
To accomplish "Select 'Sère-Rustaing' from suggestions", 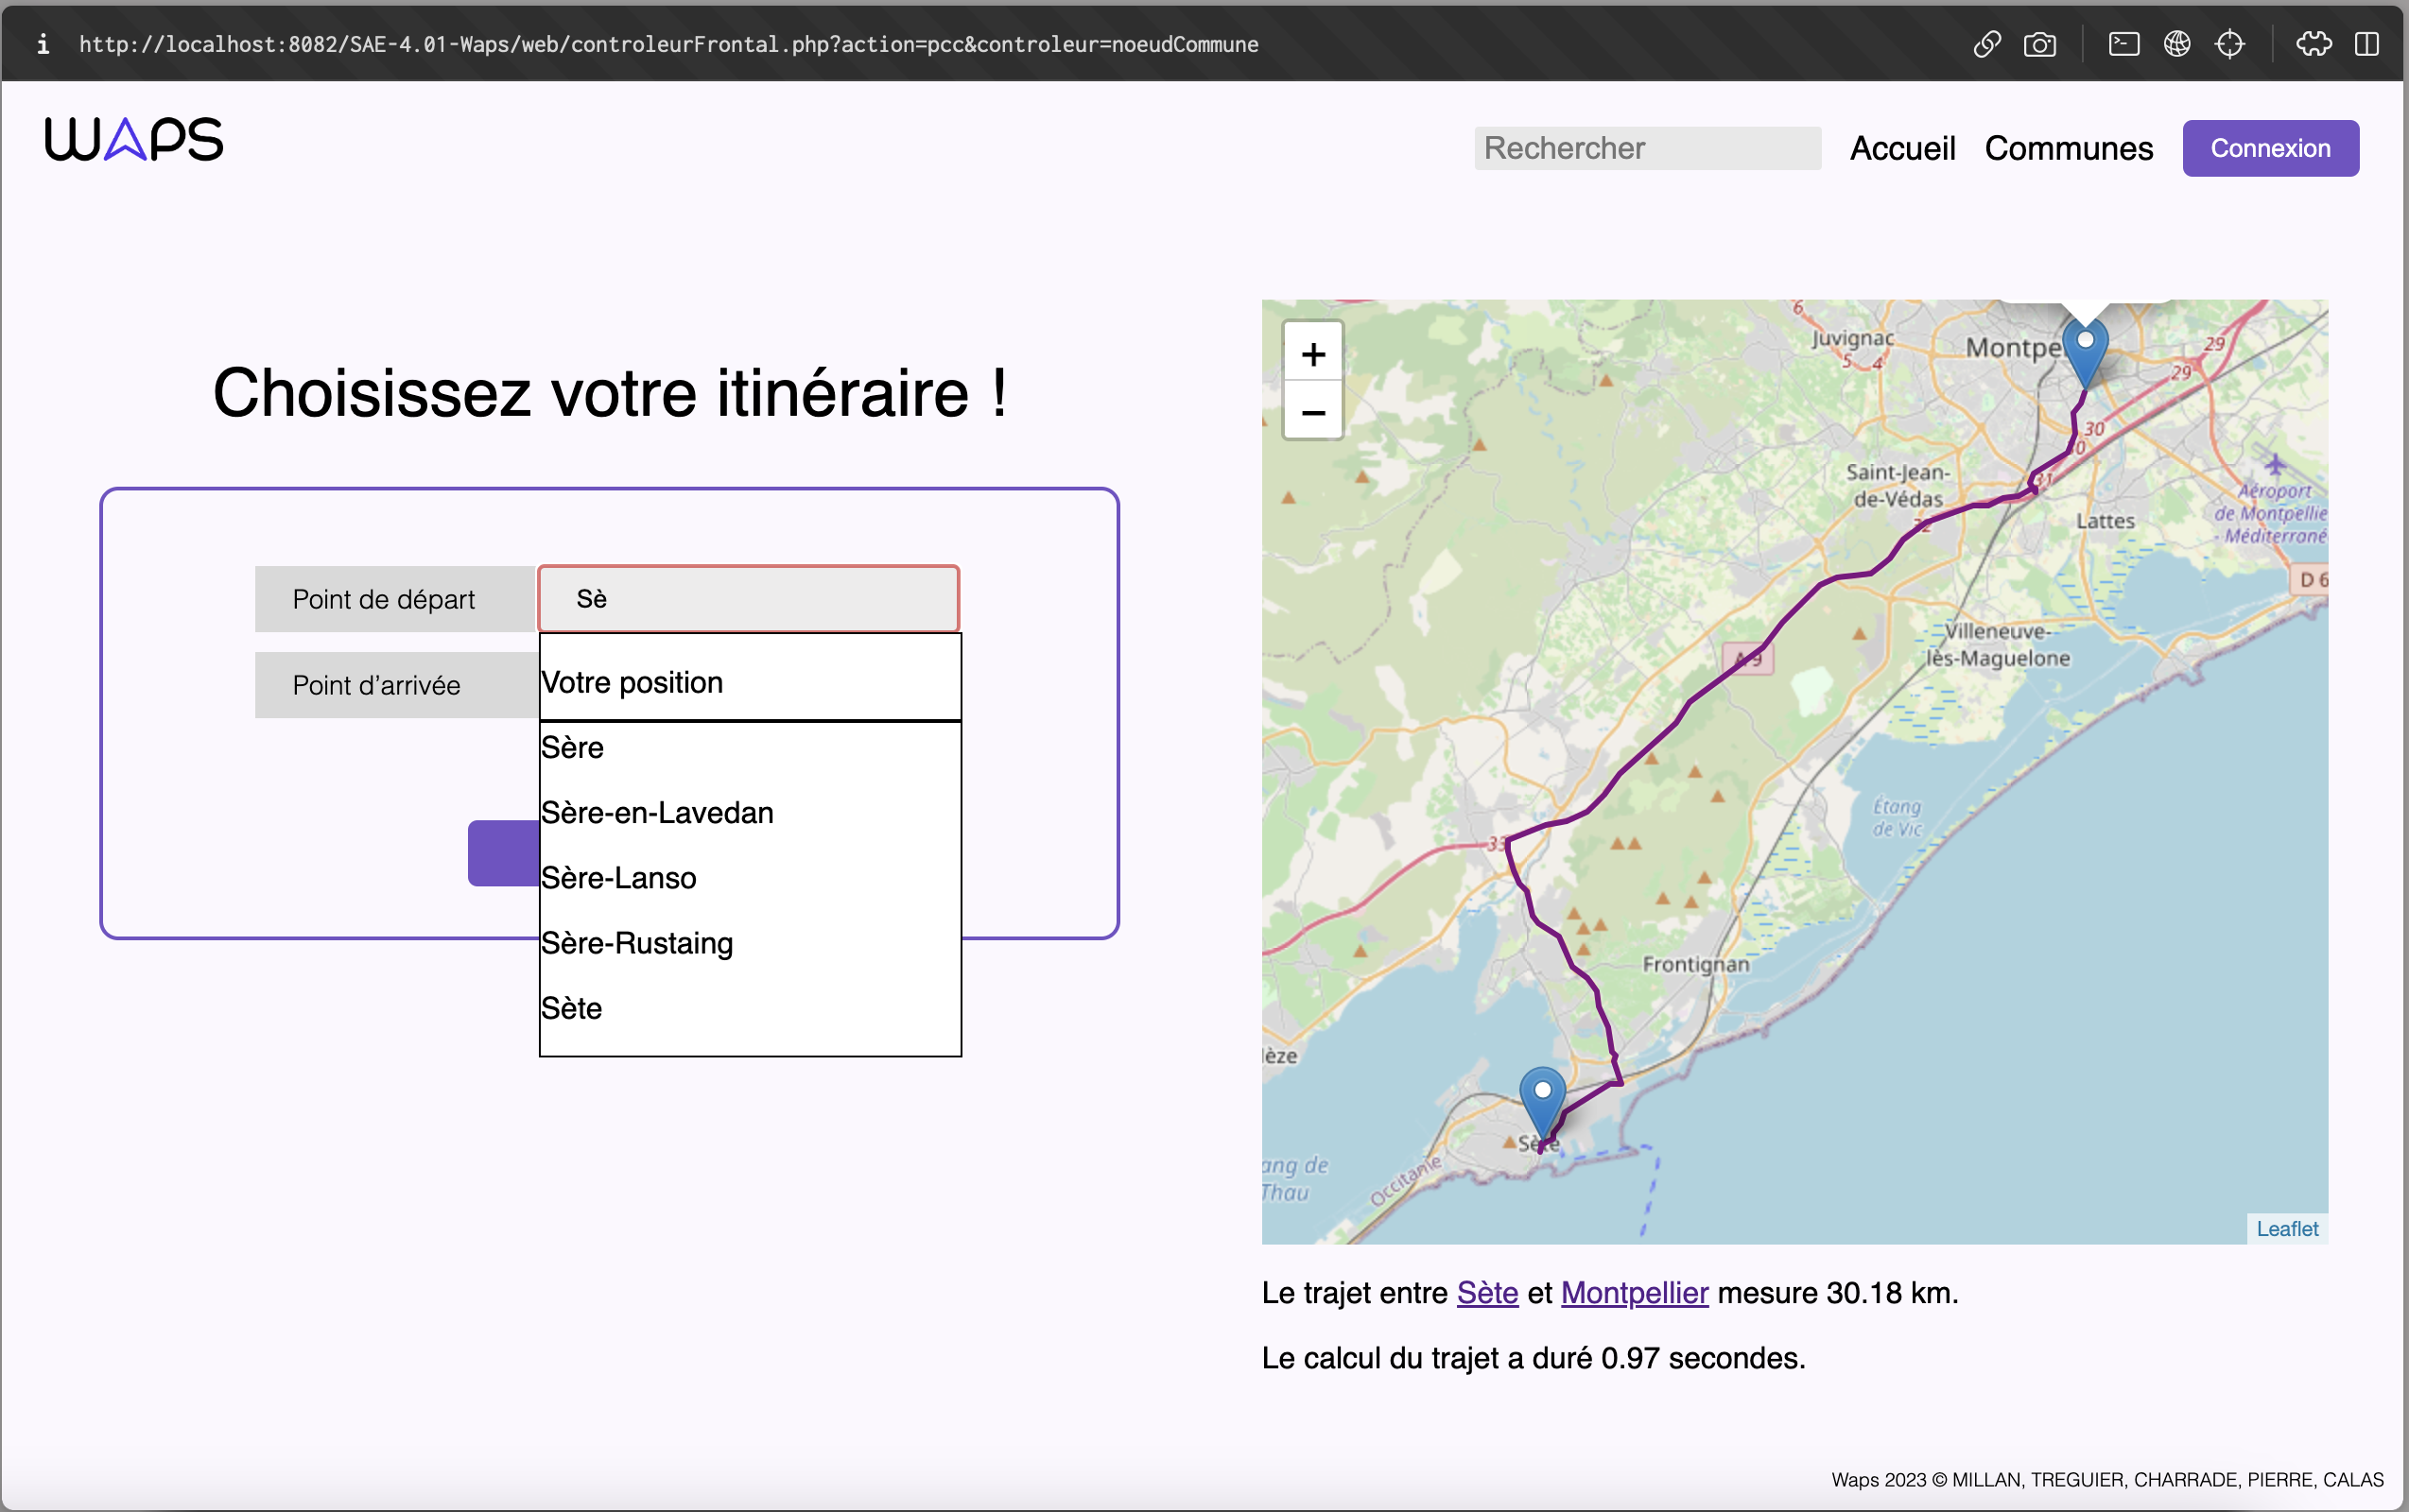I will click(x=750, y=942).
